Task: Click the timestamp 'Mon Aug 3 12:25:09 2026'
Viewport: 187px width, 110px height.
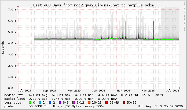Action: pyautogui.click(x=160, y=106)
